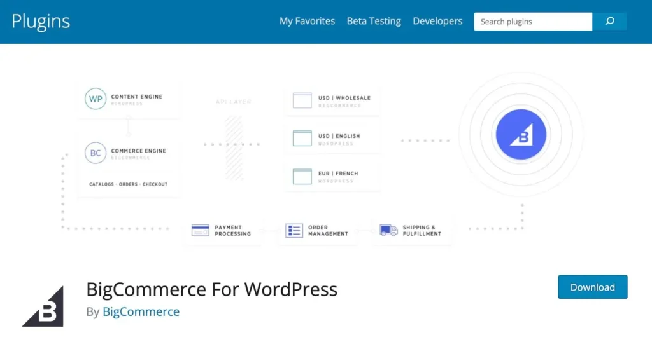This screenshot has height=349, width=652.
Task: Click the EUR | FRENCH label
Action: coord(338,174)
